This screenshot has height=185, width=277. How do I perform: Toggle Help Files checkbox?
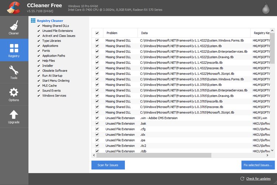(x=39, y=61)
